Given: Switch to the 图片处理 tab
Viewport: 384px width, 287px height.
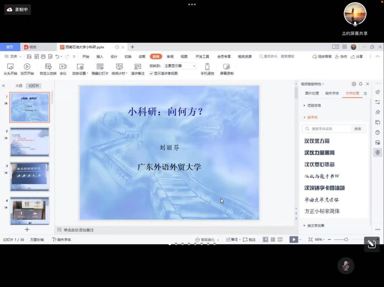Looking at the screenshot, I should tap(312, 93).
